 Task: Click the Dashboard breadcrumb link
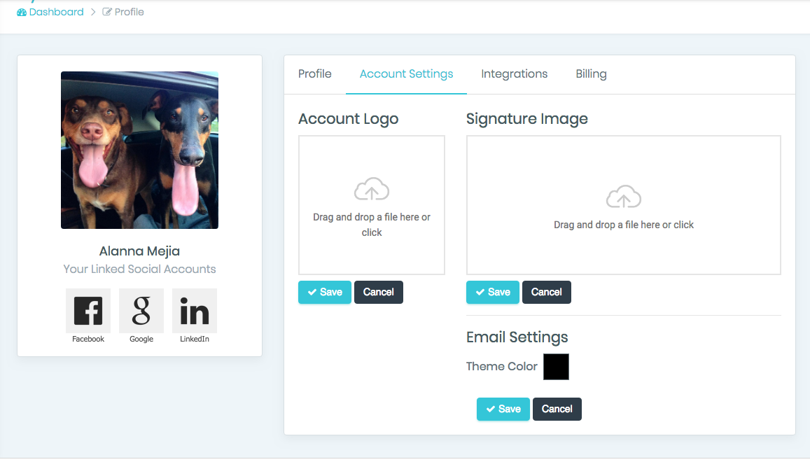point(56,12)
